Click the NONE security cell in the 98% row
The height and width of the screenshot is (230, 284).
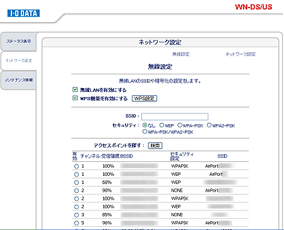[177, 190]
